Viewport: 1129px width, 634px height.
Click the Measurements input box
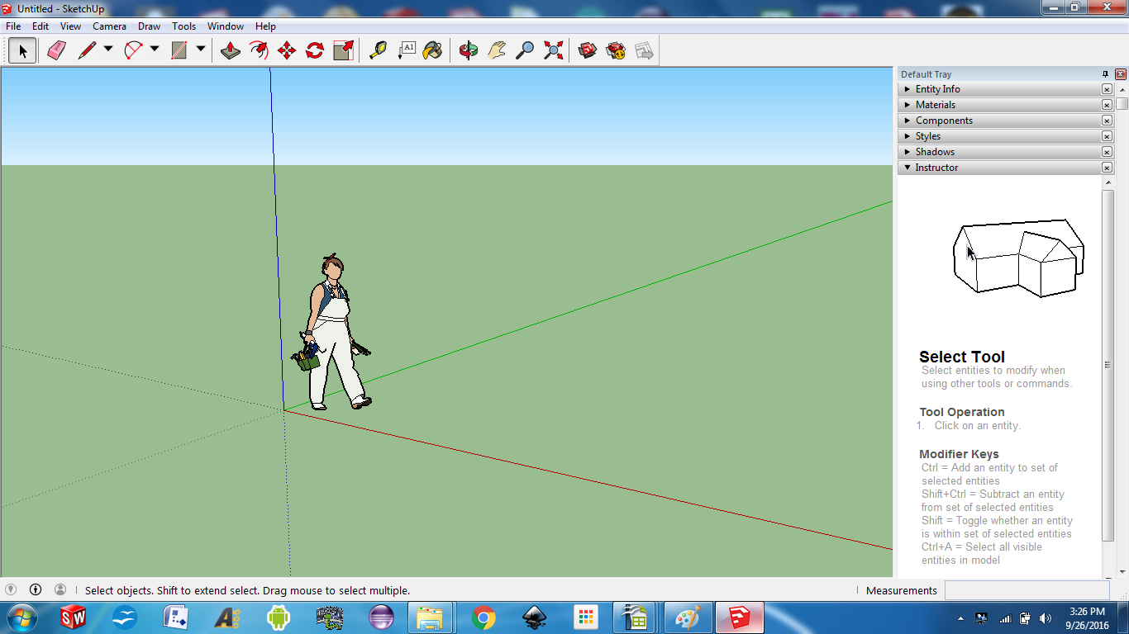pyautogui.click(x=1027, y=590)
